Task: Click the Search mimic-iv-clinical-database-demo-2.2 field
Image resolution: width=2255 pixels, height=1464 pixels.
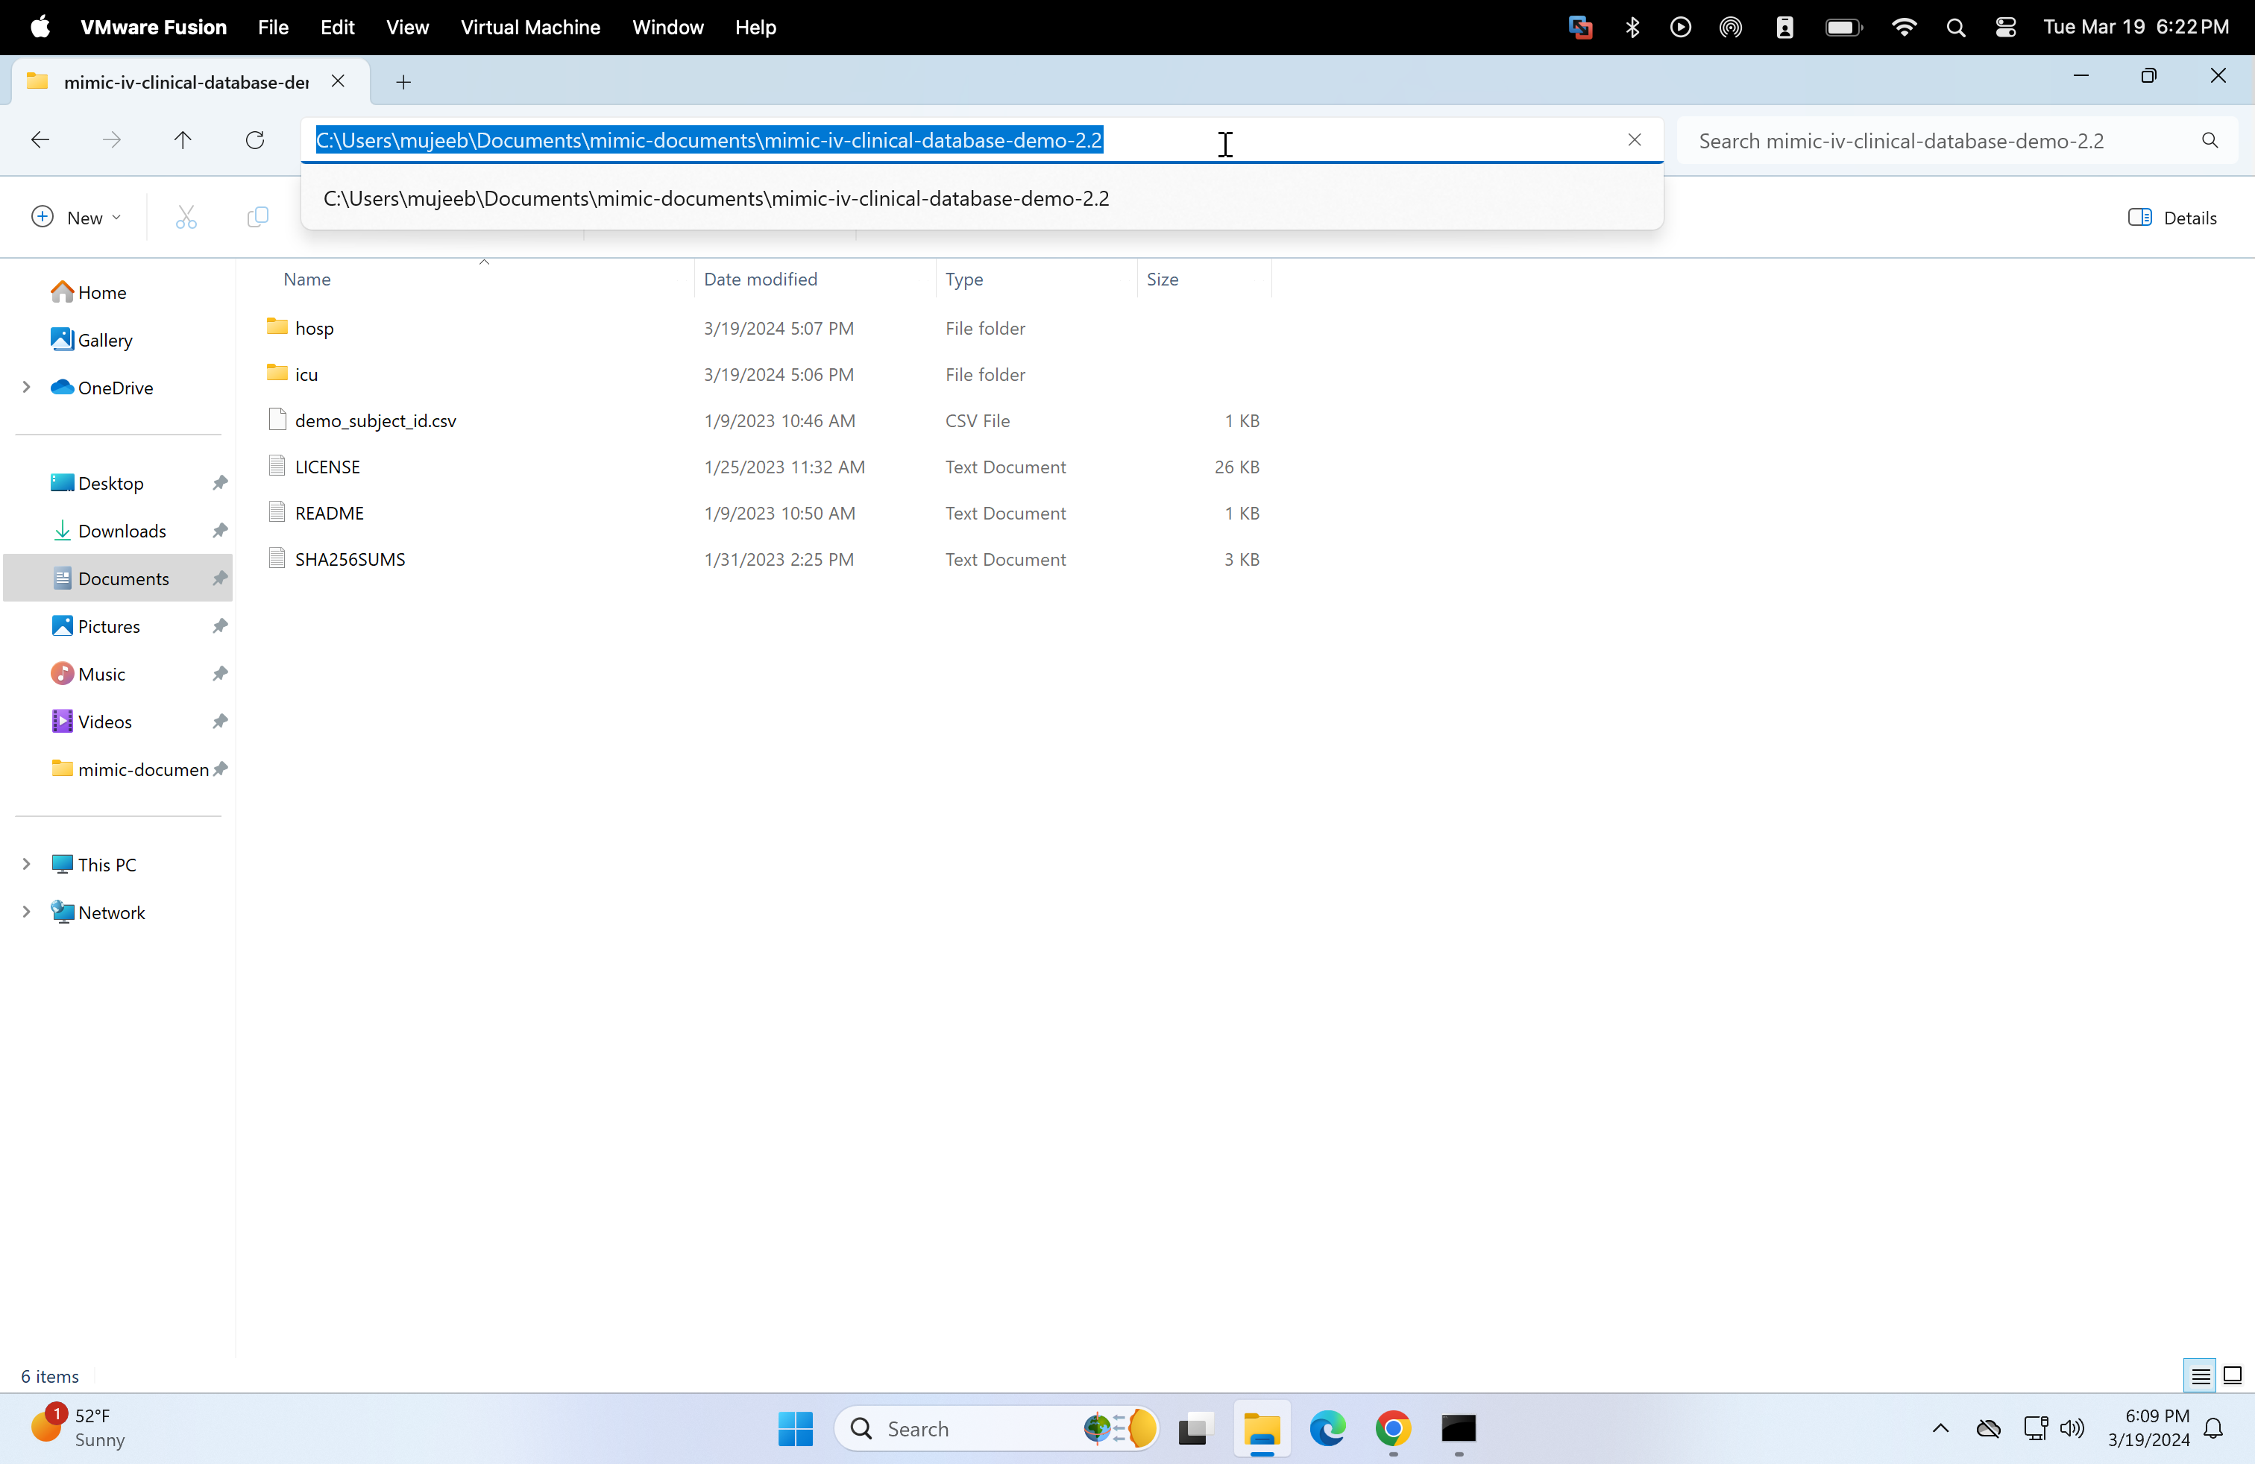Action: click(x=1933, y=140)
